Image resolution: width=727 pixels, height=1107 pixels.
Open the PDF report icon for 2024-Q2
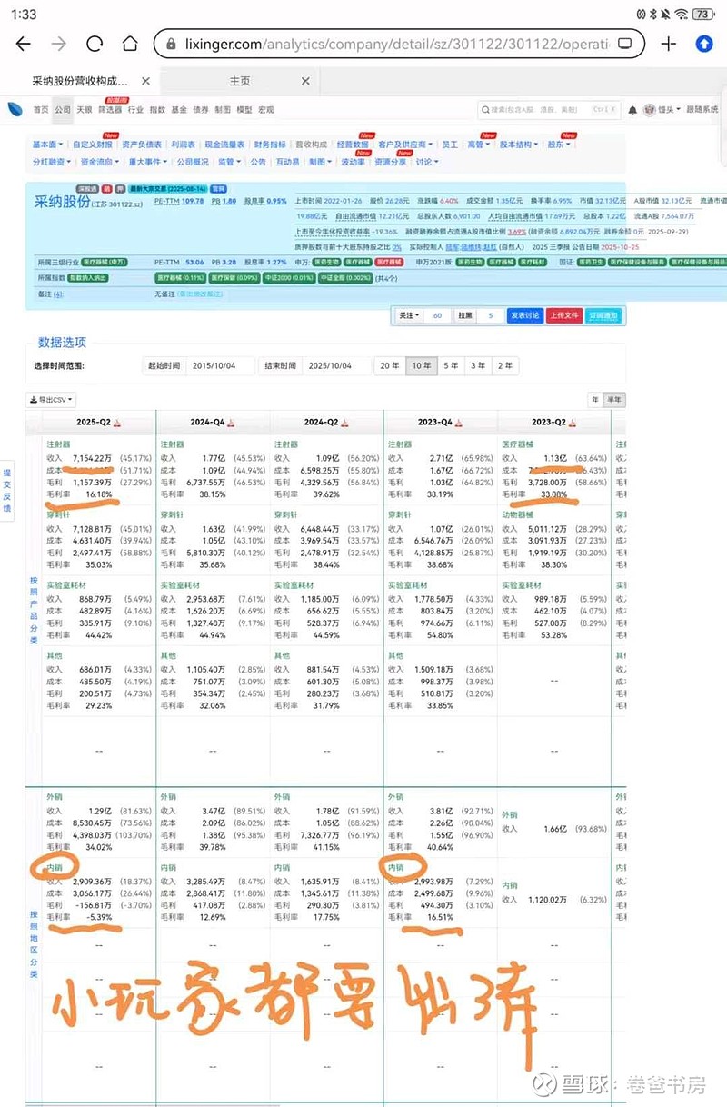click(344, 424)
